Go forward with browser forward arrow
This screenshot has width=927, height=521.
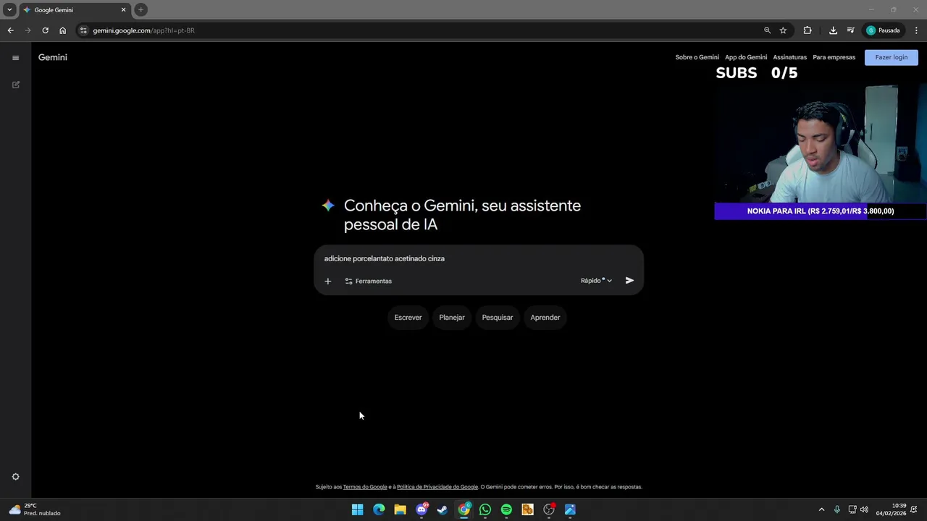[28, 30]
